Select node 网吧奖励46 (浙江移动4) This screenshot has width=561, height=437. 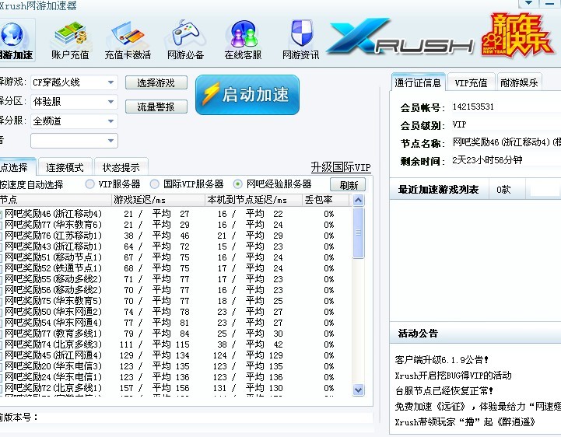[x=53, y=214]
